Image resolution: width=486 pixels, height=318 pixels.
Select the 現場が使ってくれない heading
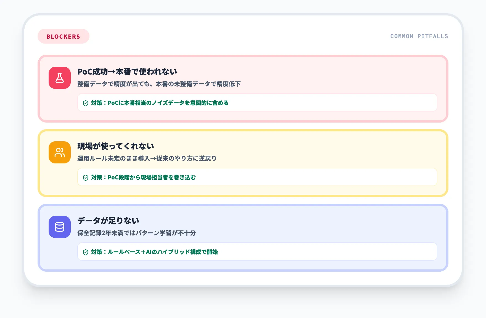click(115, 146)
